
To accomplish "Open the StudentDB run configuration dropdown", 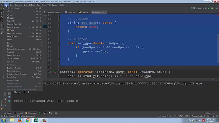I will pyautogui.click(x=200, y=9).
